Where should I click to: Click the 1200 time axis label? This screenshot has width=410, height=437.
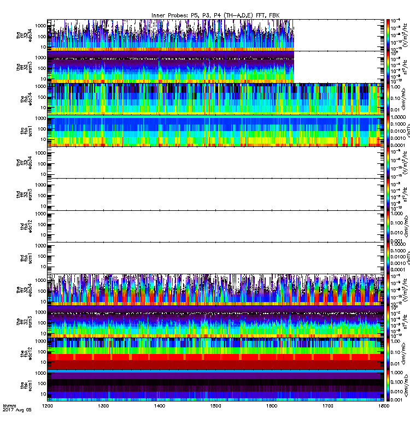pos(47,406)
